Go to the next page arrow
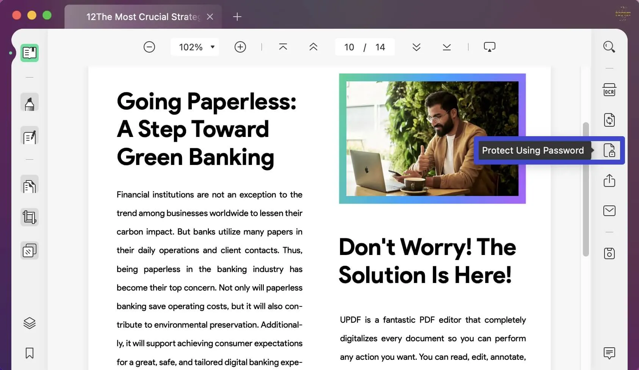 [x=417, y=47]
